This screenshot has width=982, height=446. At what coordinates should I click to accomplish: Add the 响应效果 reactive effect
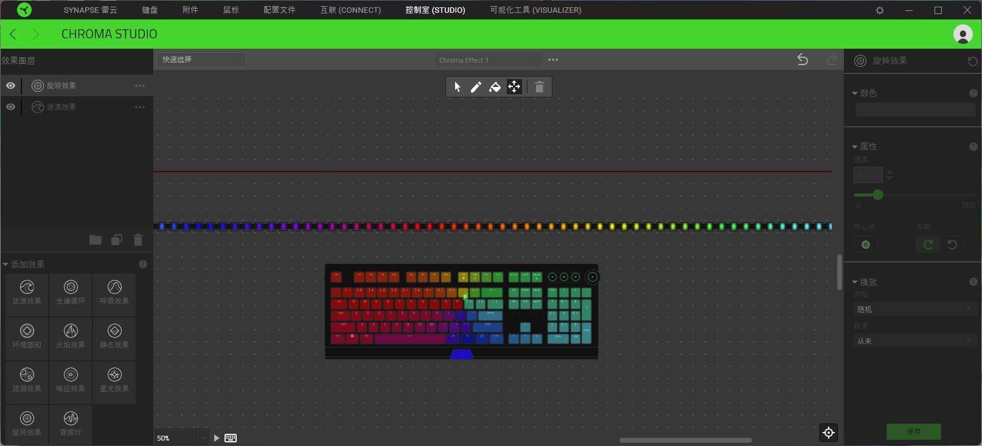tap(71, 382)
